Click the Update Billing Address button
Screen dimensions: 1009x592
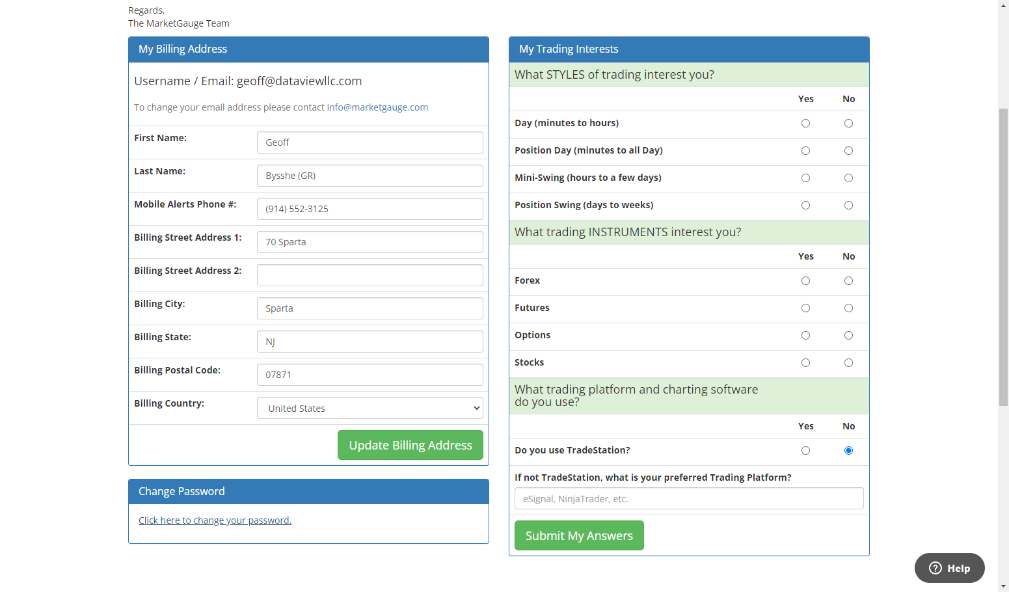pyautogui.click(x=410, y=445)
